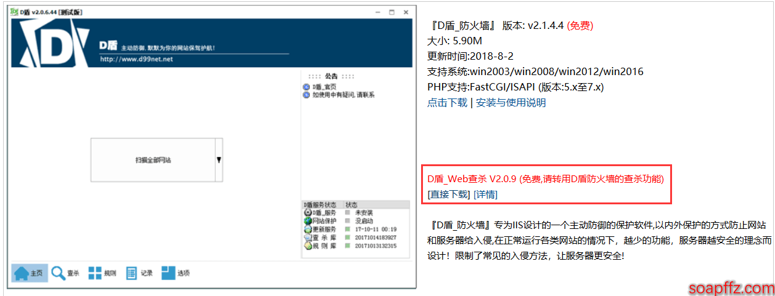Maximize the D盾 window
The width and height of the screenshot is (775, 296).
coord(392,12)
